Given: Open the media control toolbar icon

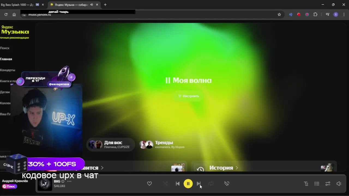Looking at the screenshot, I should 327,14.
